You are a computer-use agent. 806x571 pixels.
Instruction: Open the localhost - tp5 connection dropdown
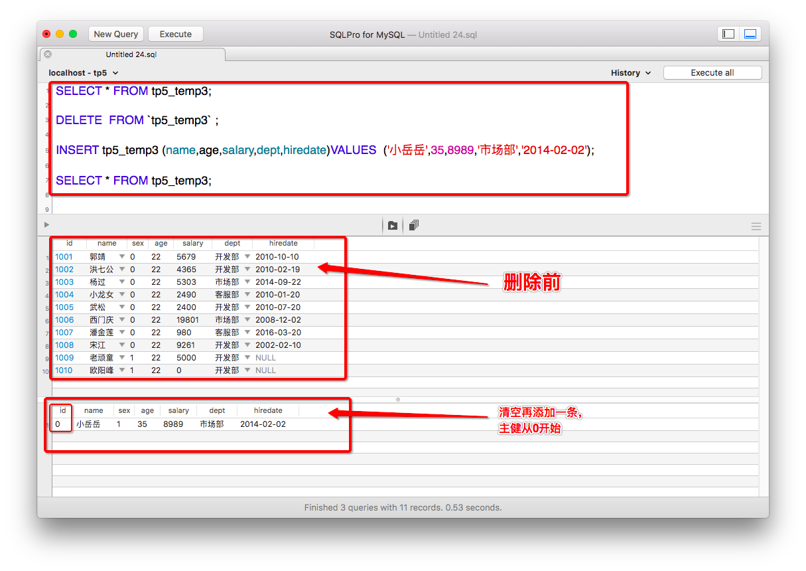(x=84, y=73)
